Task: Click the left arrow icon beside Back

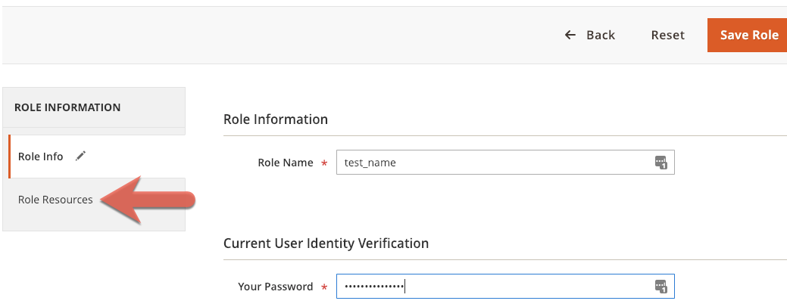Action: (x=570, y=36)
